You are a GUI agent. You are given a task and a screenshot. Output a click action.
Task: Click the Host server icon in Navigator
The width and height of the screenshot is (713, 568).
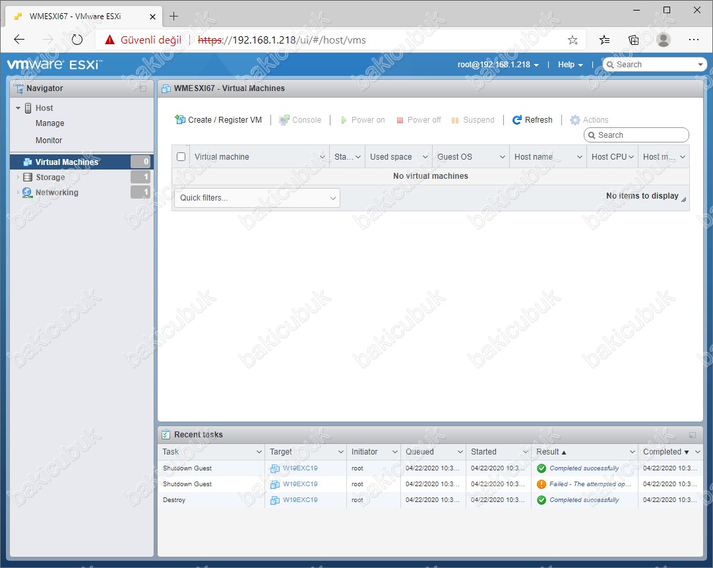(x=28, y=108)
